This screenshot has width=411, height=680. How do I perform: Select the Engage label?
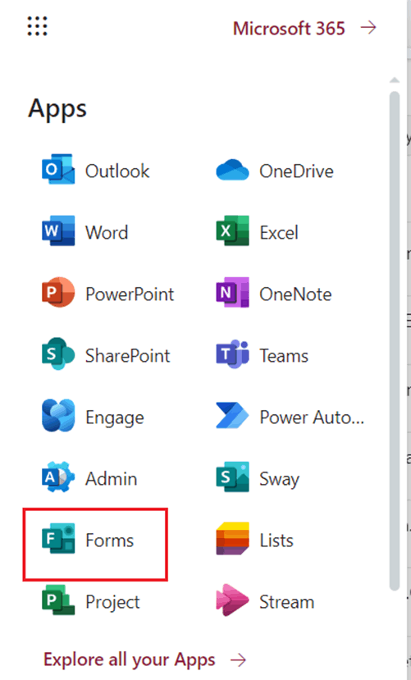(115, 418)
